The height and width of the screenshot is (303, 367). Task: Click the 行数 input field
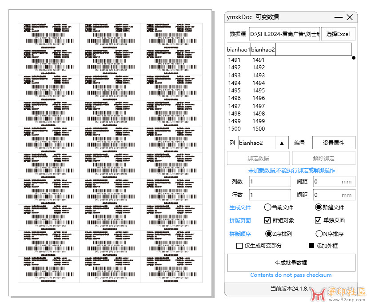tap(270, 195)
